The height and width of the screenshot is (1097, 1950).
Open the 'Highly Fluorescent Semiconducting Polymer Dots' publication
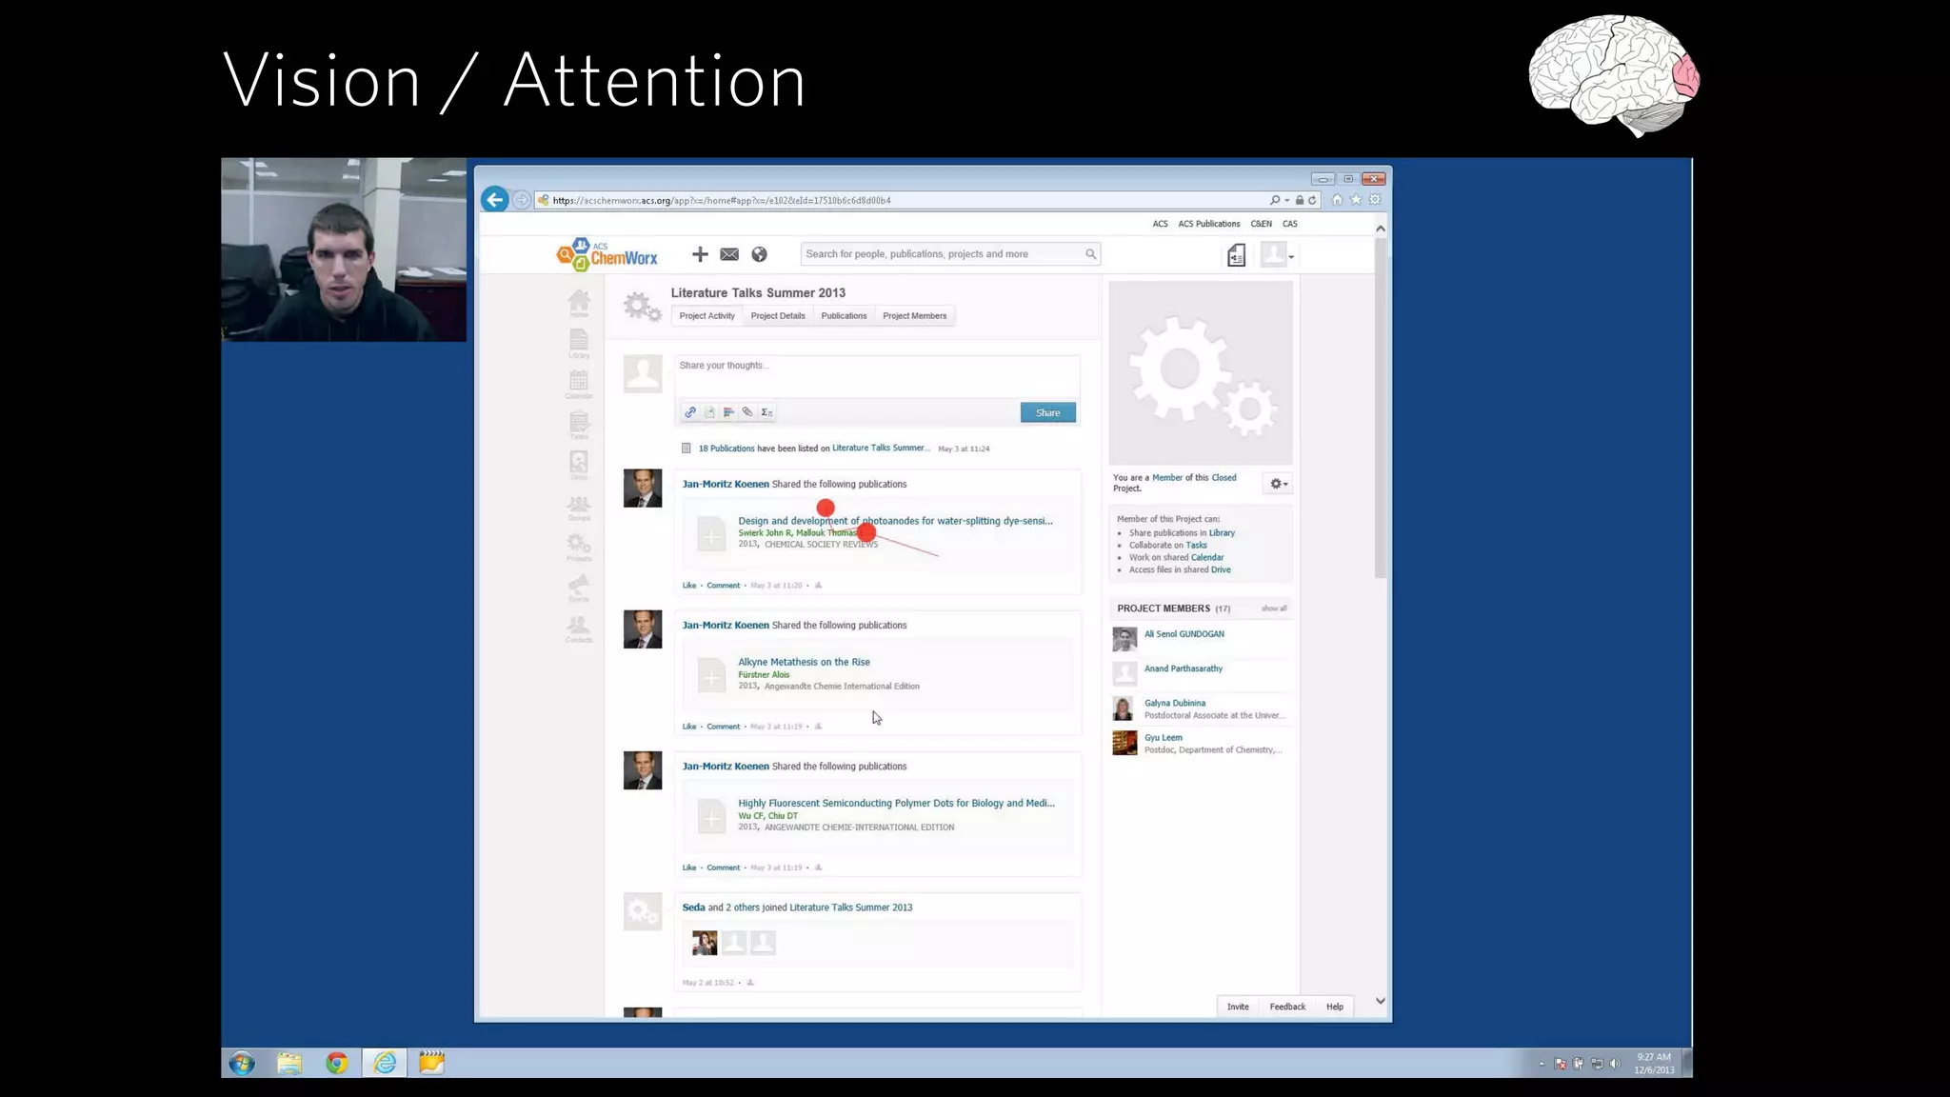pyautogui.click(x=896, y=803)
